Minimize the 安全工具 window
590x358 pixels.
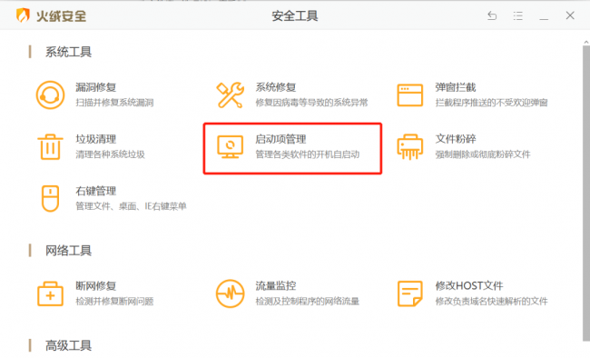[544, 19]
